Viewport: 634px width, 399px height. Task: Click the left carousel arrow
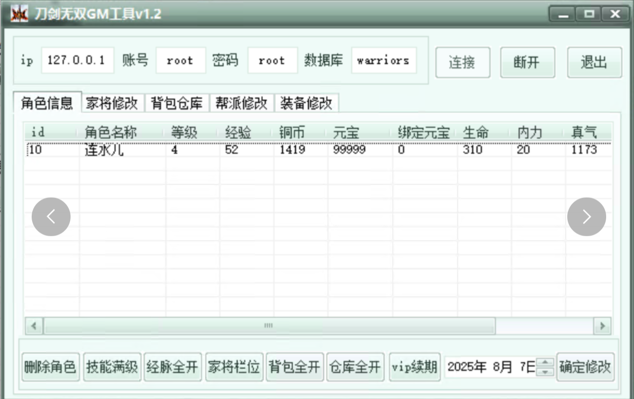[50, 217]
